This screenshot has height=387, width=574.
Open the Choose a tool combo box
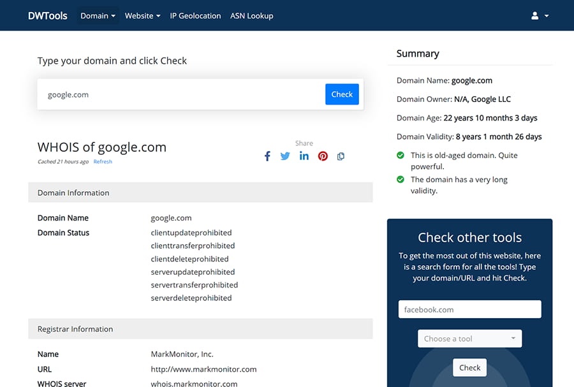(x=469, y=339)
